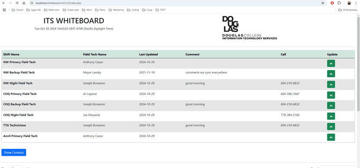Click the 604-396-3567 cell number
This screenshot has height=168, width=360.
point(290,94)
